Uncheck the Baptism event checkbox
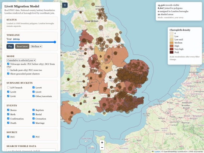204x153 pixels. click(34, 110)
